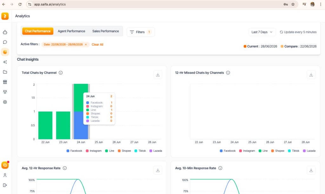
Task: Switch to Agent Performance tab
Action: click(71, 31)
